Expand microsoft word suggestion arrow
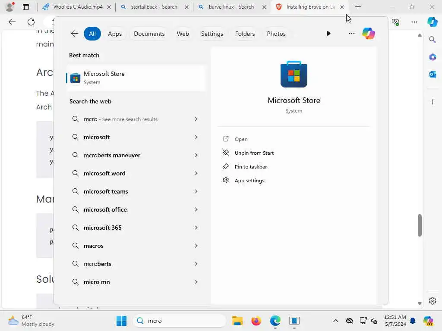 point(196,173)
